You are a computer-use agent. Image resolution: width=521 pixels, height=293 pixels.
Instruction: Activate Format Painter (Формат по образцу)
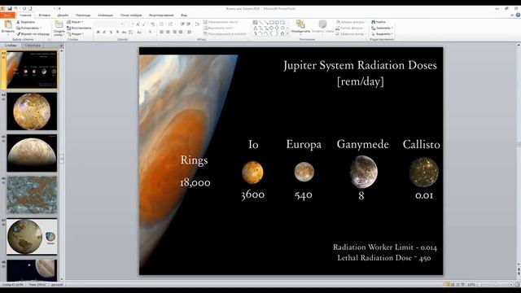[x=33, y=34]
